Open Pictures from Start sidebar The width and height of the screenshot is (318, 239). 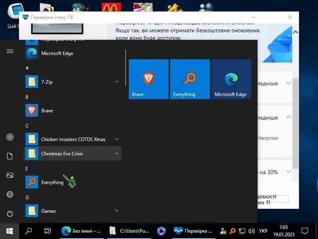[x=10, y=175]
